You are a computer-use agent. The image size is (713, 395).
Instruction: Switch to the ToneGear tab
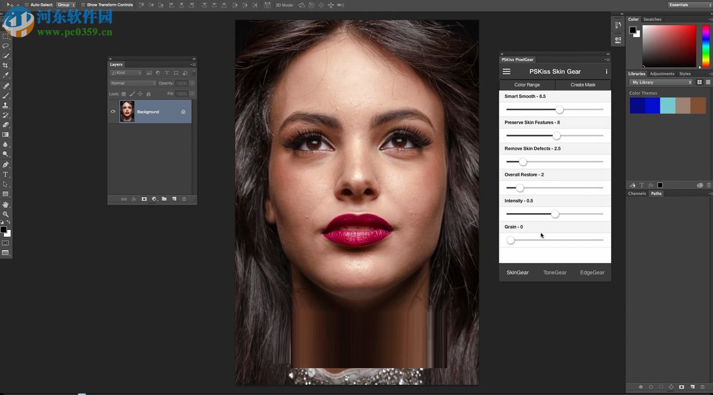554,272
